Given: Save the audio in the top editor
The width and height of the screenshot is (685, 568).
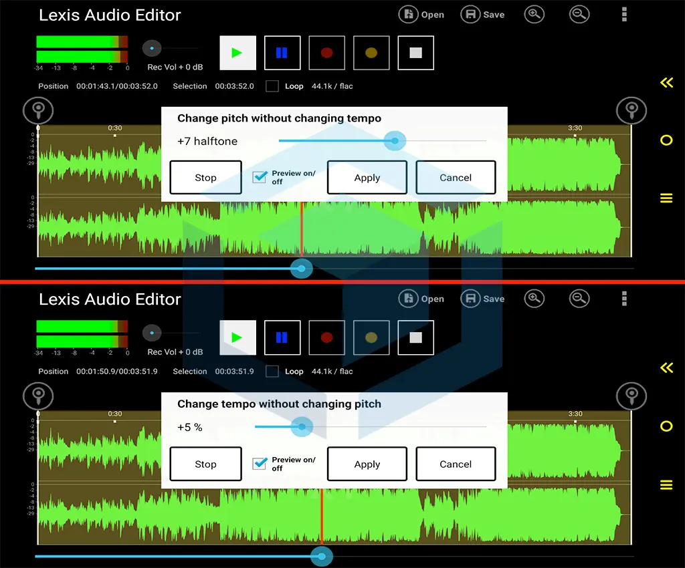Looking at the screenshot, I should coord(483,15).
